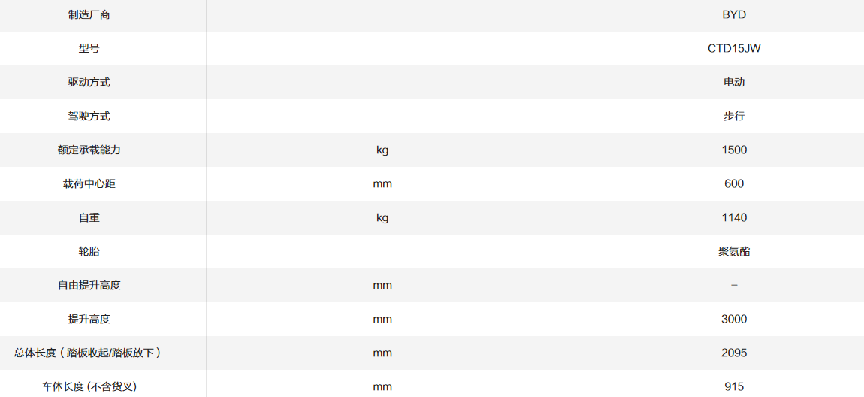The height and width of the screenshot is (397, 864).
Task: Click the 驱动方式 row label
Action: pos(89,82)
